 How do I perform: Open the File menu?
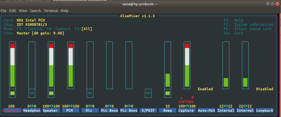pos(4,11)
